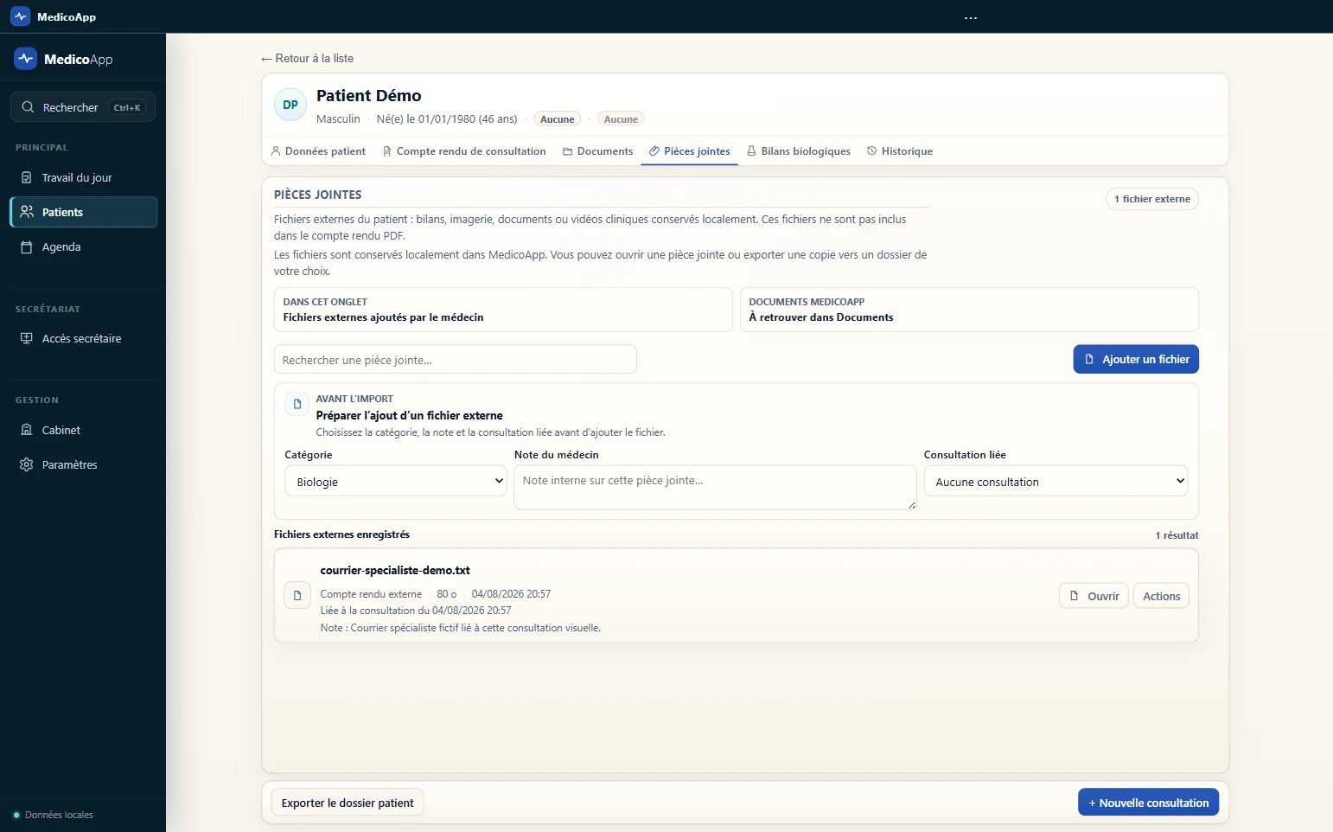Image resolution: width=1333 pixels, height=832 pixels.
Task: Click the paperclip icon on Pièces jointes tab
Action: (x=654, y=150)
